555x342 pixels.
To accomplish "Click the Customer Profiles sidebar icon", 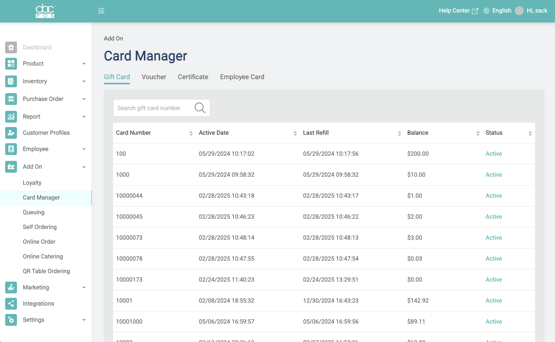I will tap(11, 133).
